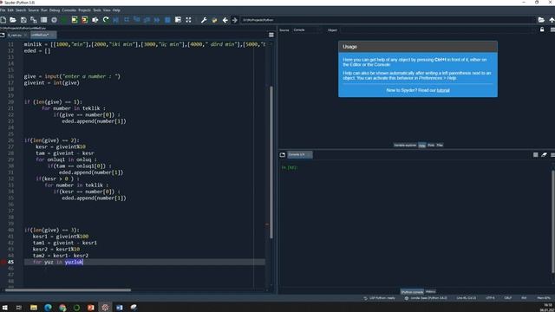Viewport: 555px width, 312px height.
Task: Switch to the History tab
Action: click(x=430, y=291)
